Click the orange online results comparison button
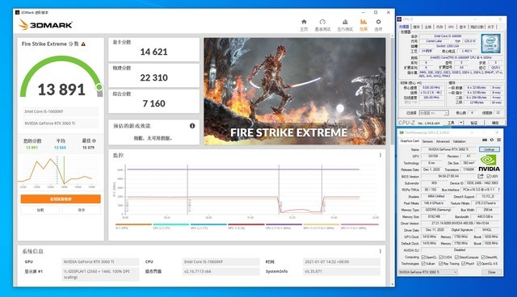Image resolution: width=517 pixels, height=297 pixels. pyautogui.click(x=61, y=199)
